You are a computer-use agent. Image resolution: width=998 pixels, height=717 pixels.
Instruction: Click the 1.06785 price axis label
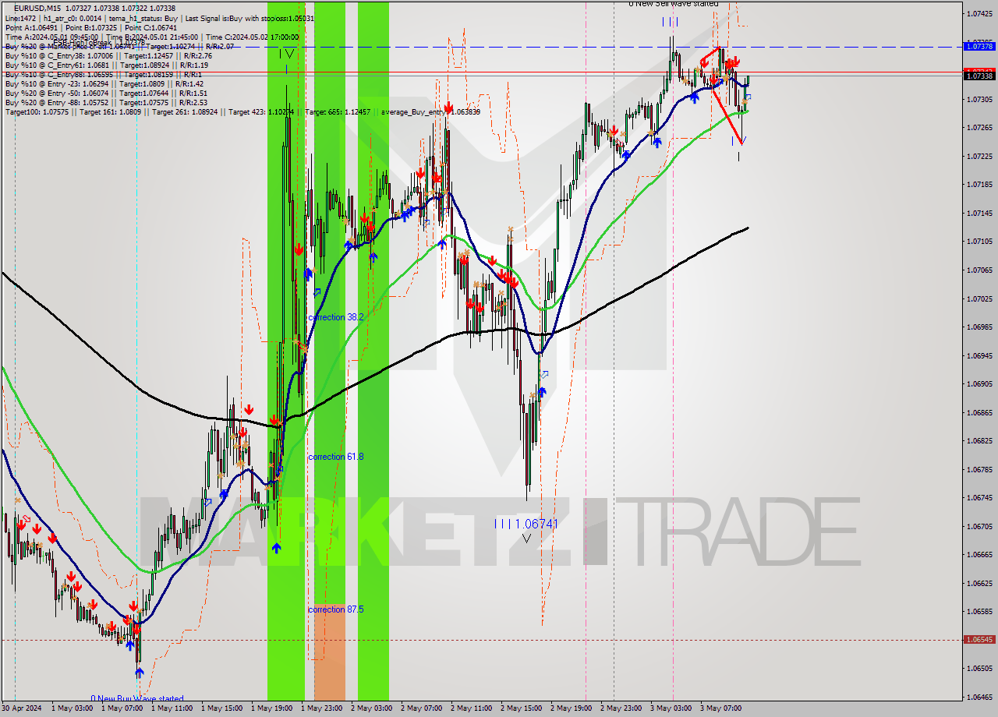click(x=979, y=469)
